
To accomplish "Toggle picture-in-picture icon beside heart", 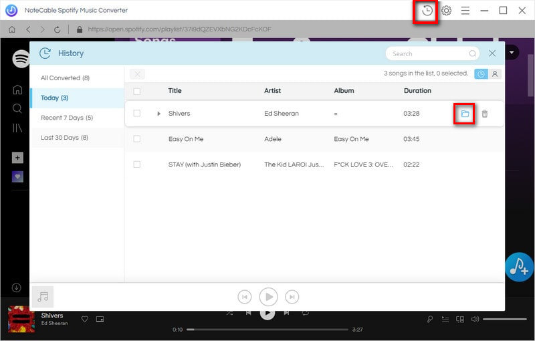I will coord(100,319).
